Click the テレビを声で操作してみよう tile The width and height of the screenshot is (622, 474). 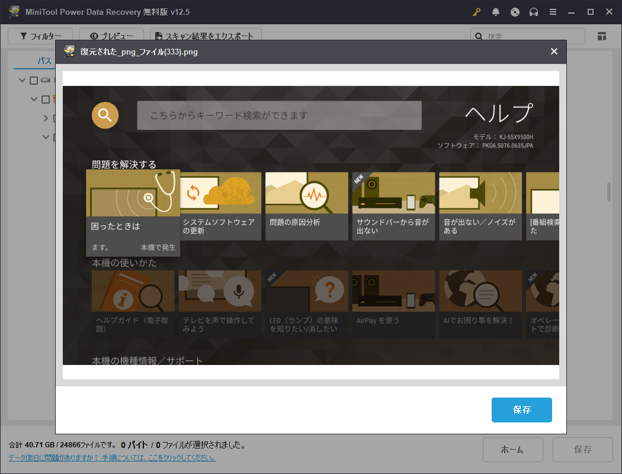220,304
